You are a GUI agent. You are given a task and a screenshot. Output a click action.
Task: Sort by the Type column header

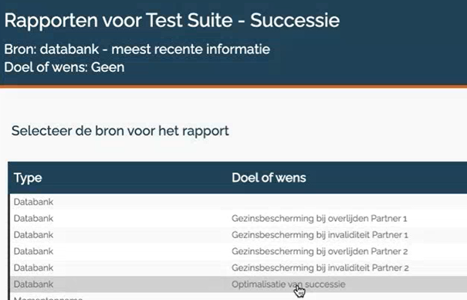28,178
